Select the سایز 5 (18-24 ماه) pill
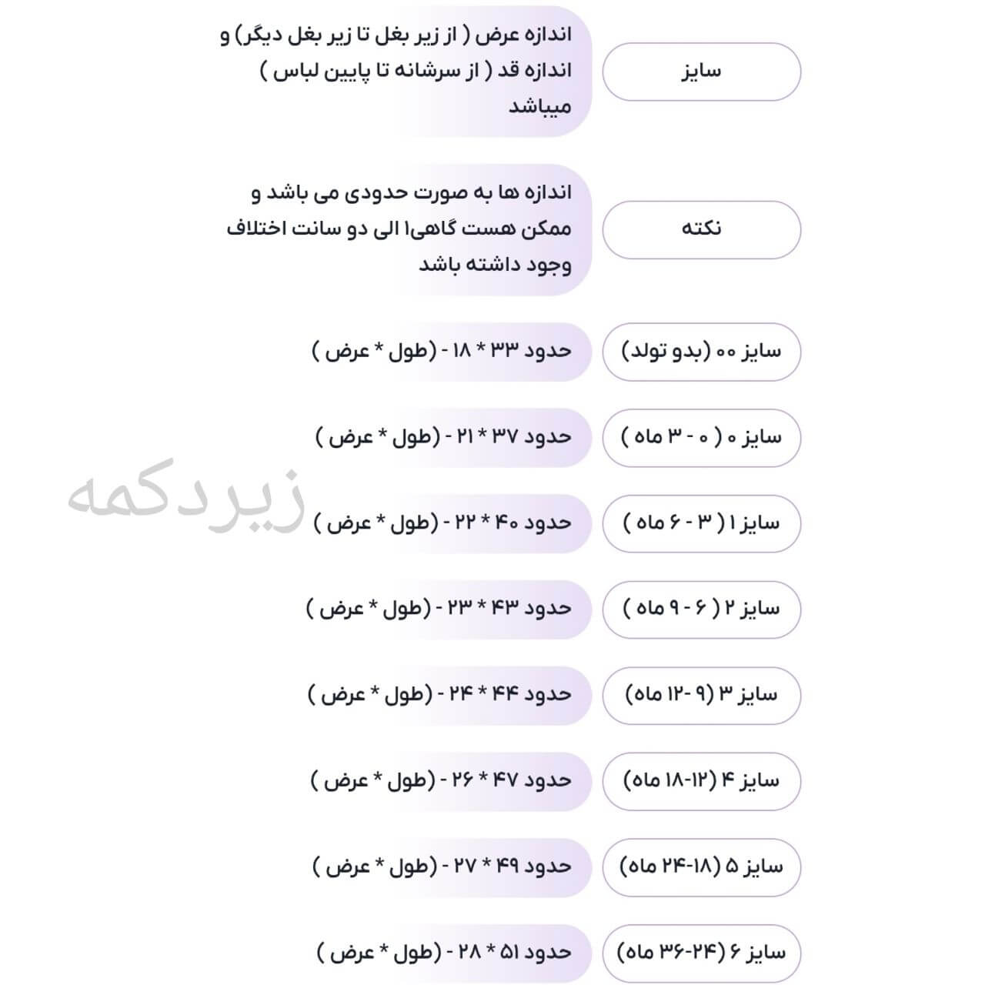This screenshot has height=985, width=985. click(x=701, y=867)
